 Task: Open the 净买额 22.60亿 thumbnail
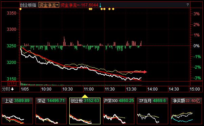[x=186, y=111]
